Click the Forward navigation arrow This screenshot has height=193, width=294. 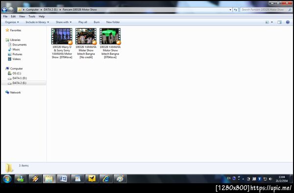click(x=11, y=10)
